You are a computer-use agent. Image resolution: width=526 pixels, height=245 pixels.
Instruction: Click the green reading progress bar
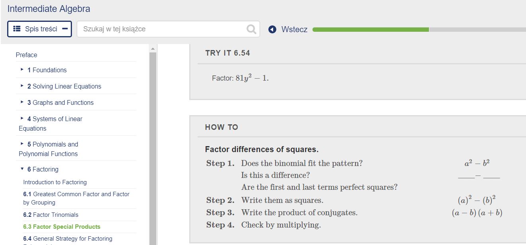pos(370,29)
